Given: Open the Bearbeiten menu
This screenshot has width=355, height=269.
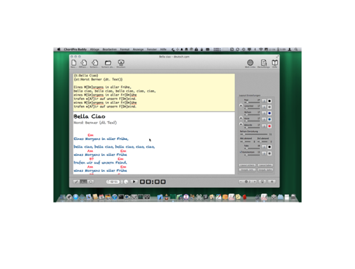Looking at the screenshot, I should pos(110,49).
